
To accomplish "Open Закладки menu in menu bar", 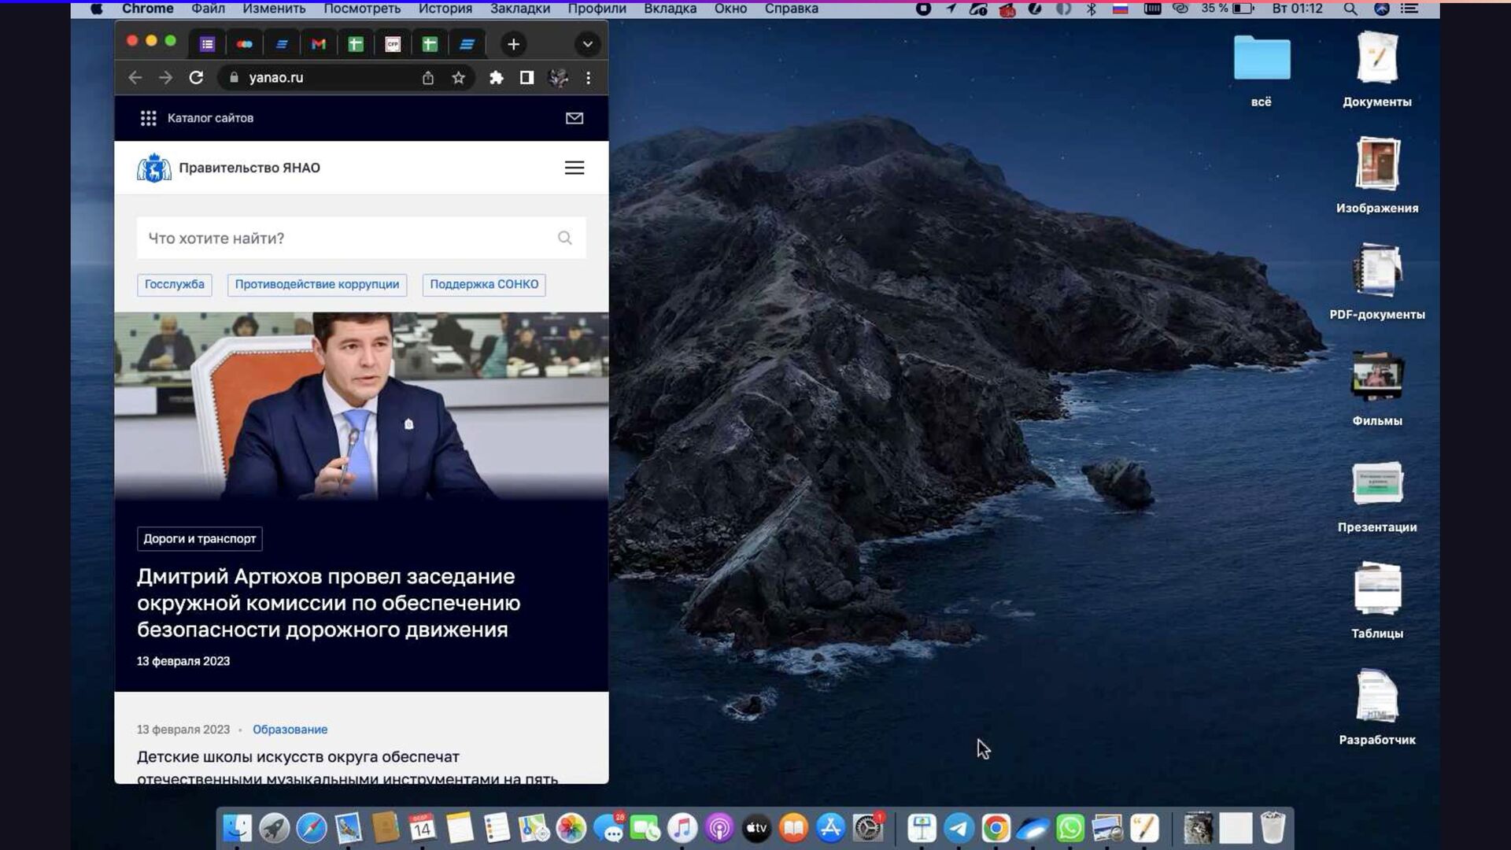I will [519, 9].
